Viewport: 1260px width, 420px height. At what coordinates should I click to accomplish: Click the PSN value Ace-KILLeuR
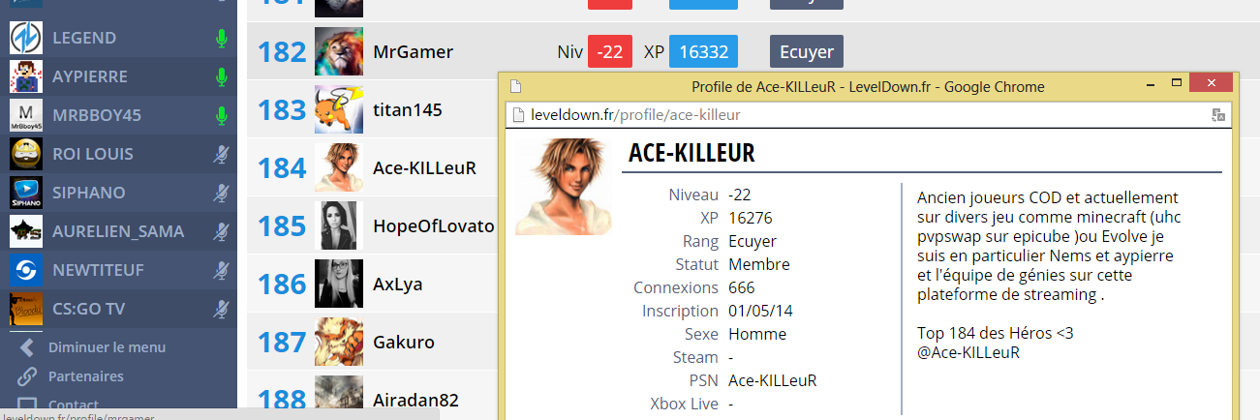click(x=773, y=380)
